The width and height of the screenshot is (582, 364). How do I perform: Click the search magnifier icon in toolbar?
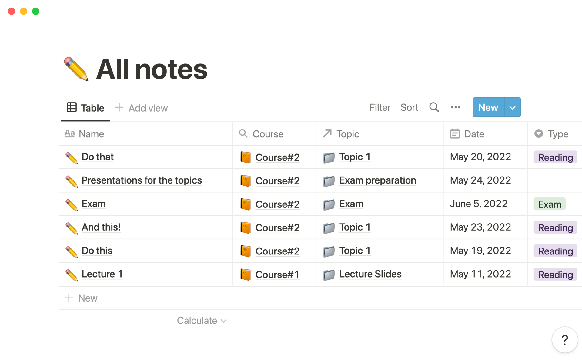click(x=434, y=107)
